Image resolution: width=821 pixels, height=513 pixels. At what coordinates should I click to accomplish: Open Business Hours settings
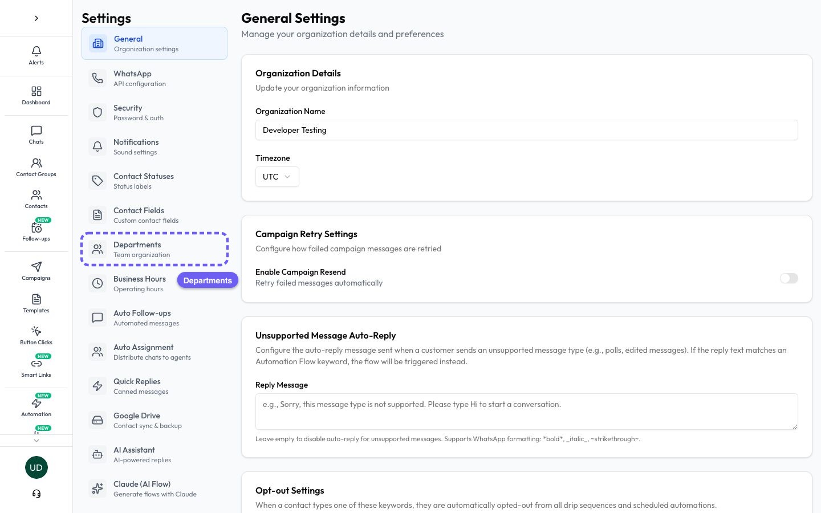[155, 283]
